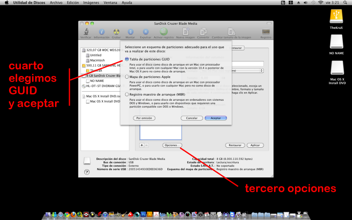
Task: Click the Time Machine menu bar icon
Action: click(313, 3)
